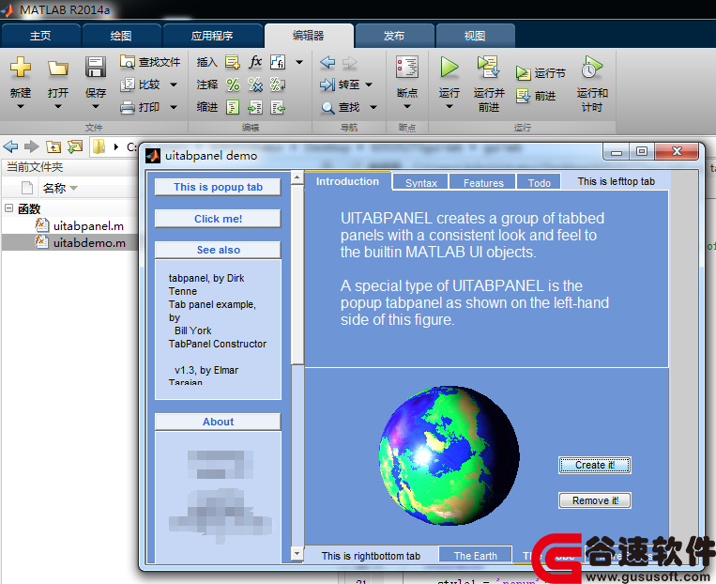Click the smart indent icon next to 缩进
Viewport: 716px width, 584px height.
click(233, 107)
